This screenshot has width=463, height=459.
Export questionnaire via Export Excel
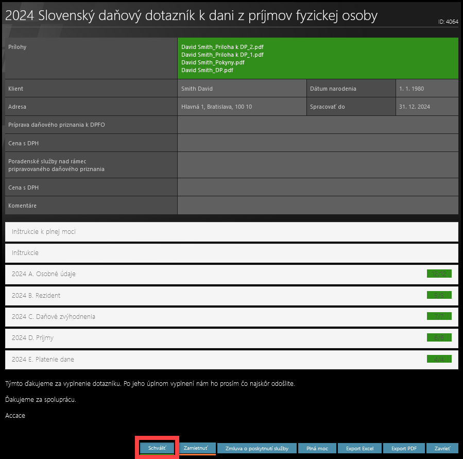360,449
